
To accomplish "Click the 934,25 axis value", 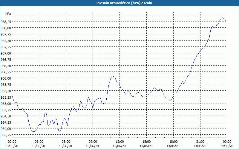I will [x=6, y=122].
